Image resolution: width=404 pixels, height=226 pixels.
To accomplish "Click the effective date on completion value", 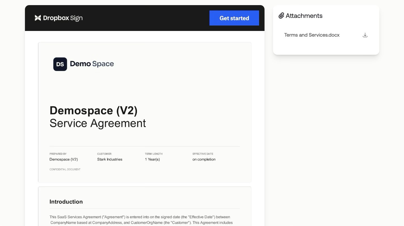I will coord(204,159).
